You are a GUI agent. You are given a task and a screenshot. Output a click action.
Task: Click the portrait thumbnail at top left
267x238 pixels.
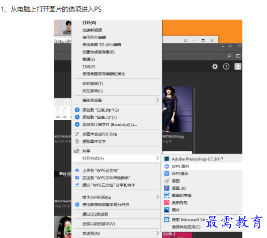pos(67,27)
